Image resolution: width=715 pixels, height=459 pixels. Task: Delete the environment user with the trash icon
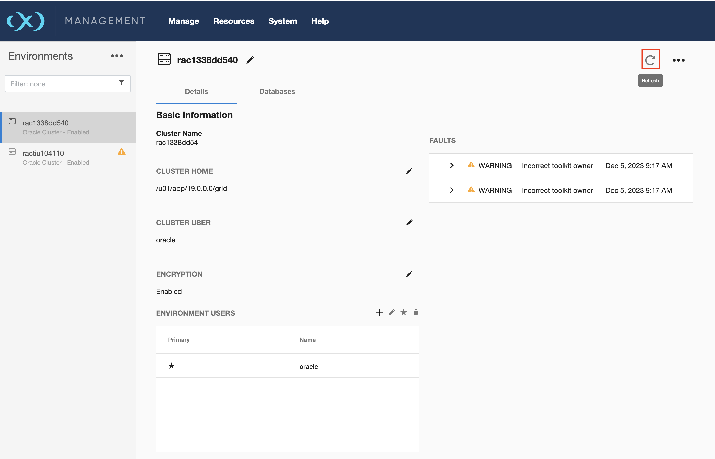(x=416, y=312)
